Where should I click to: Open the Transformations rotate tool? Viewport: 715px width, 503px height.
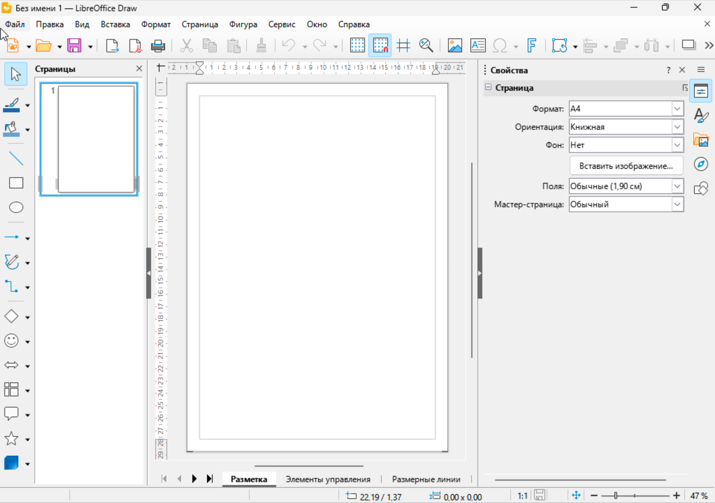point(559,46)
